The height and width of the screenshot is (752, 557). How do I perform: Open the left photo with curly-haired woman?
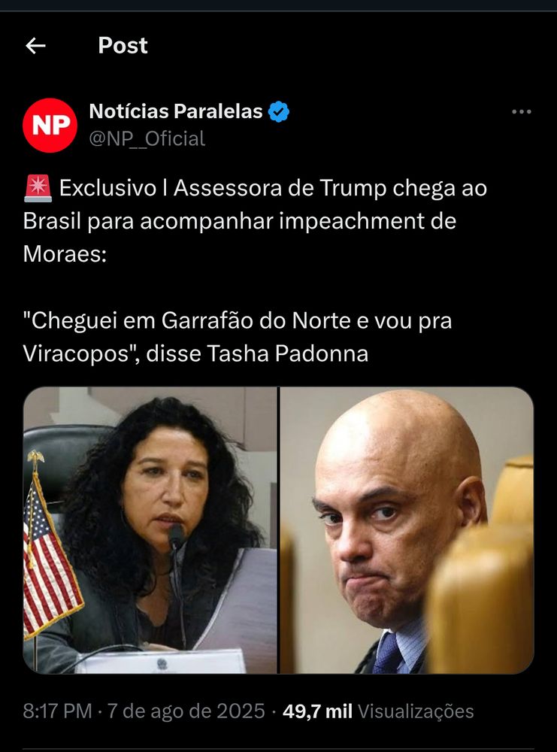pyautogui.click(x=150, y=530)
